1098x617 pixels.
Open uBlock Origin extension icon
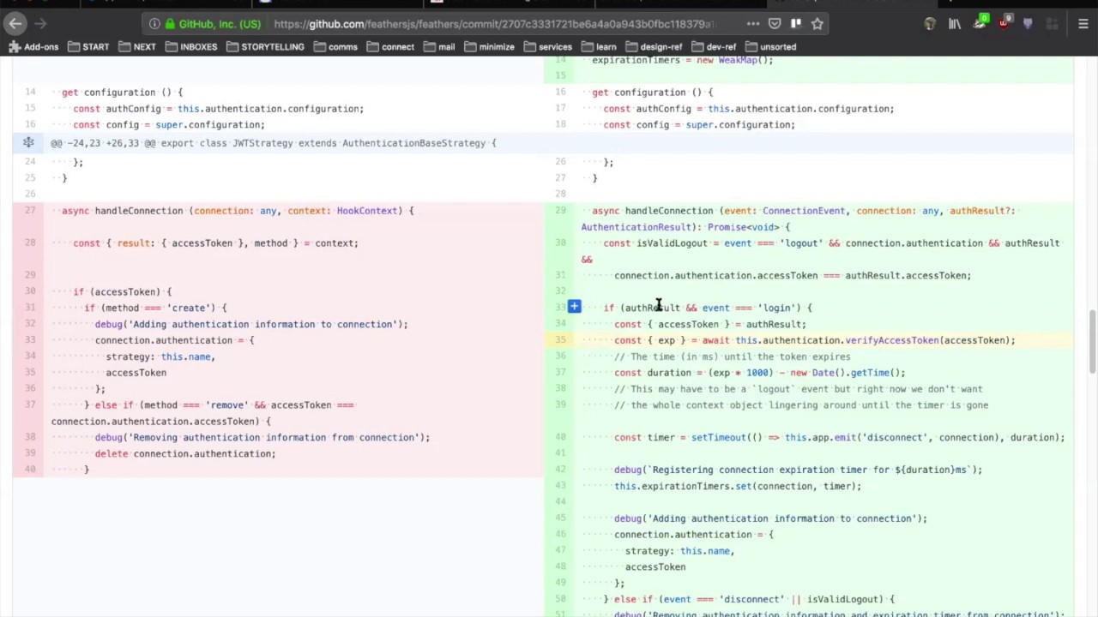(x=1003, y=24)
